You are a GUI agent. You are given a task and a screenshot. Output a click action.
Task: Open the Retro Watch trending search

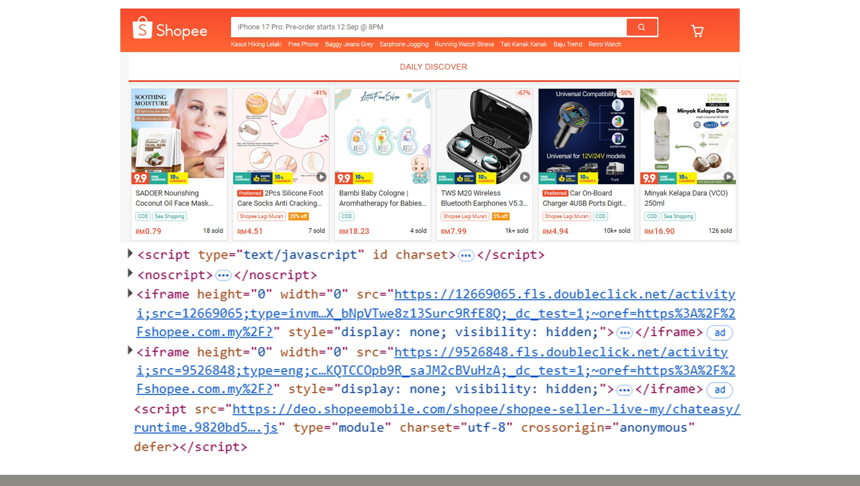605,44
